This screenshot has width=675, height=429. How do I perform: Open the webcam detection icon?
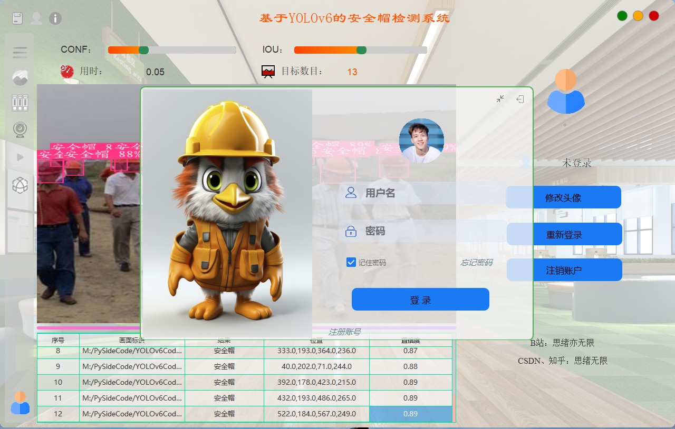point(20,129)
